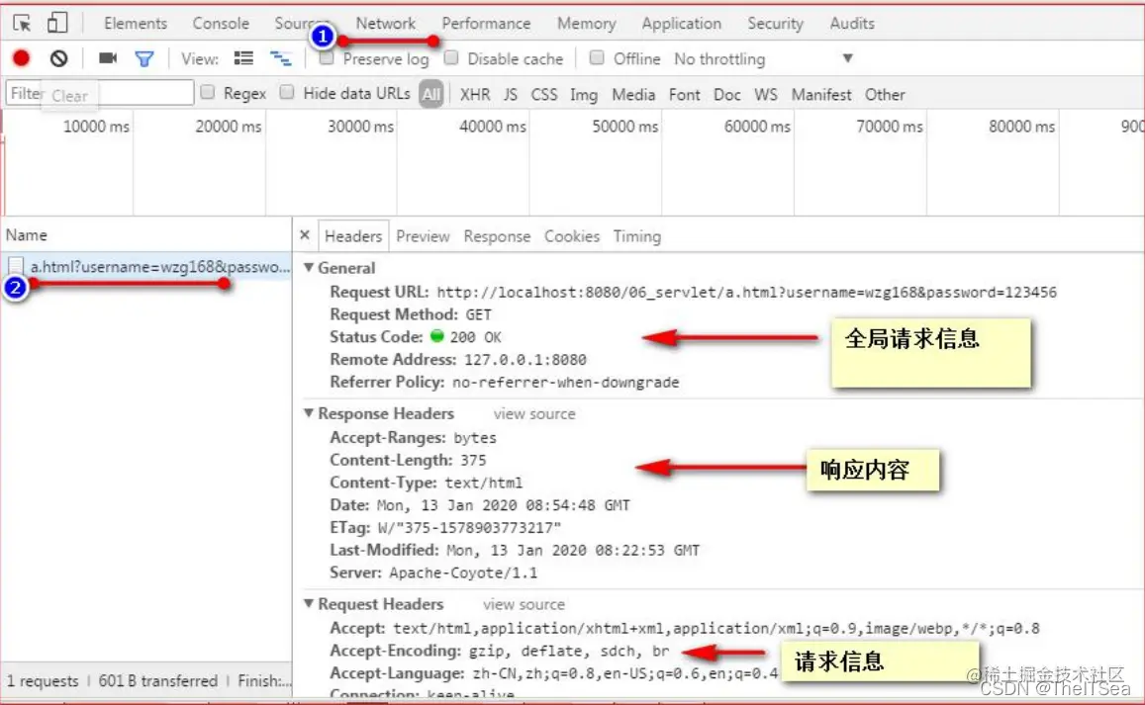Click view source beside Response Headers
Screen dimensions: 1145x705
(x=533, y=413)
